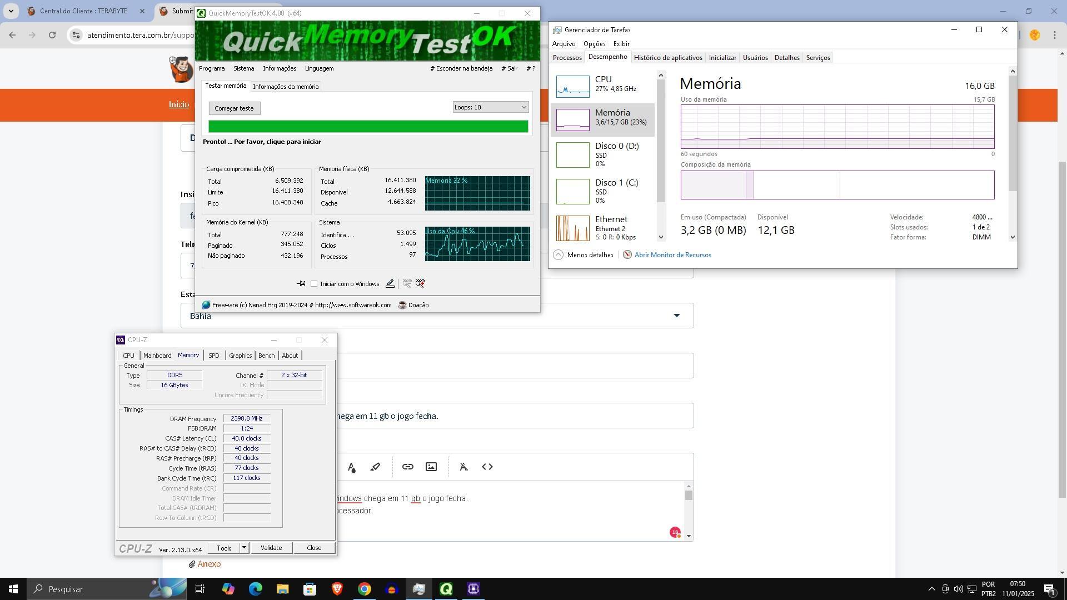Reload the browser page
Viewport: 1067px width, 600px height.
52,35
